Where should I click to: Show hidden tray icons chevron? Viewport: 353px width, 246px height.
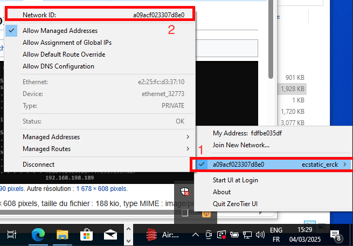point(195,235)
